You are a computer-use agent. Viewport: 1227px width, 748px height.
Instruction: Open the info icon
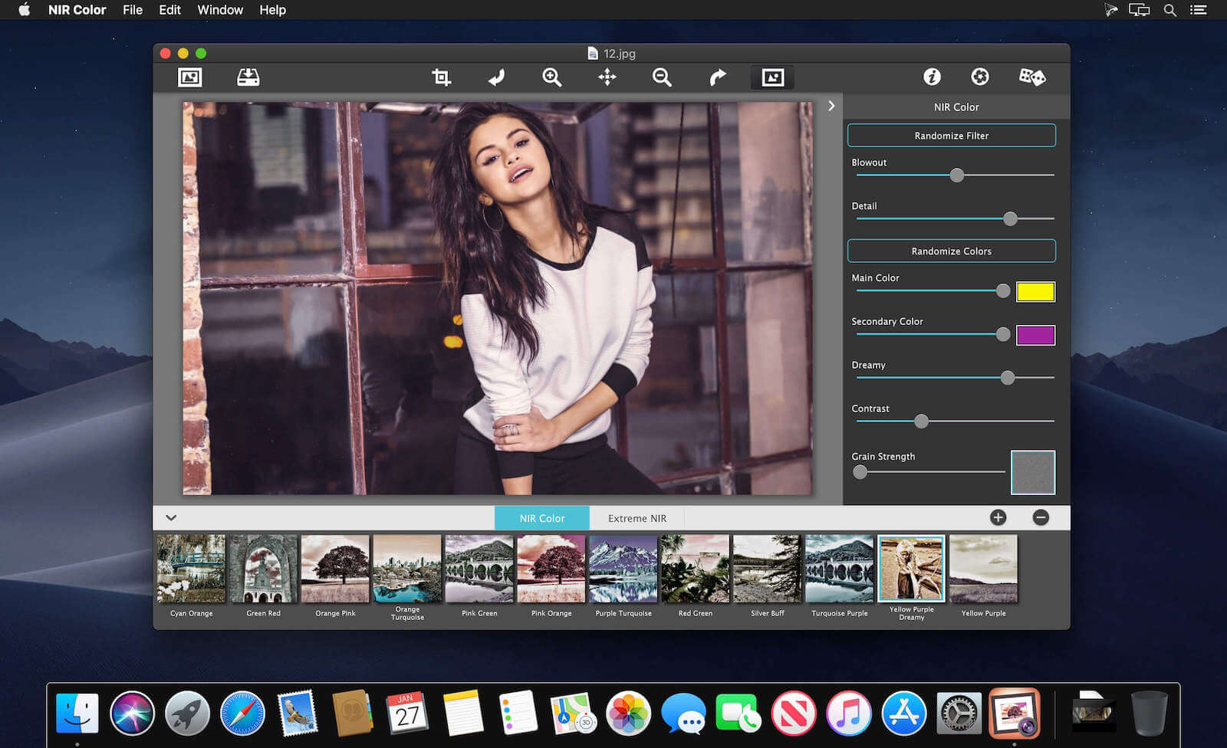pos(932,77)
